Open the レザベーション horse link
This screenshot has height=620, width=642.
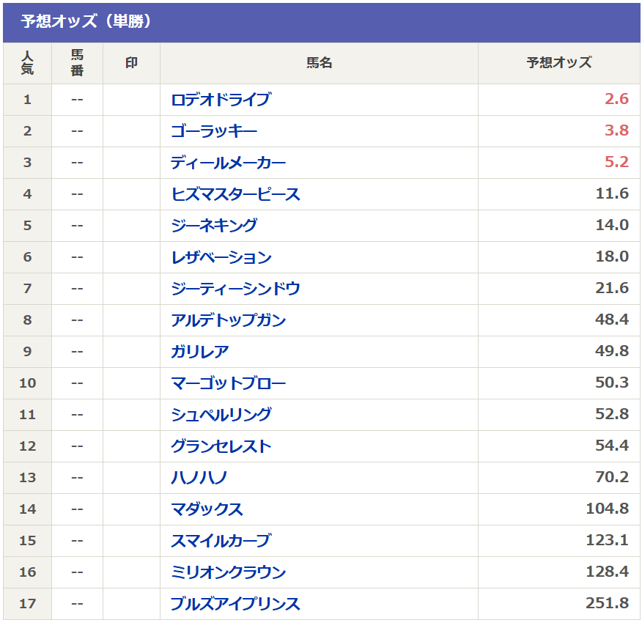(221, 257)
